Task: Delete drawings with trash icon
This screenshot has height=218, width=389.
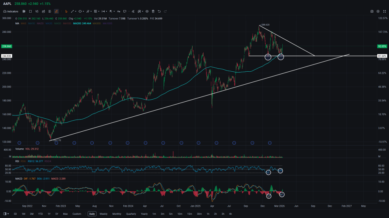Action: point(153,11)
